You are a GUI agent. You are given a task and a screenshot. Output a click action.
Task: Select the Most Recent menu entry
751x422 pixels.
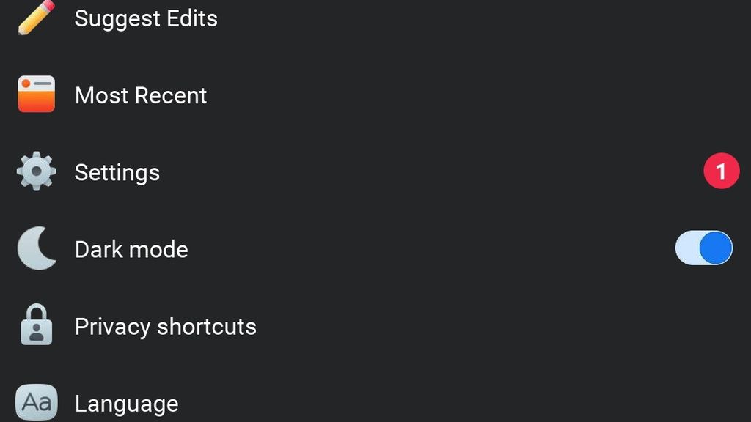point(141,95)
